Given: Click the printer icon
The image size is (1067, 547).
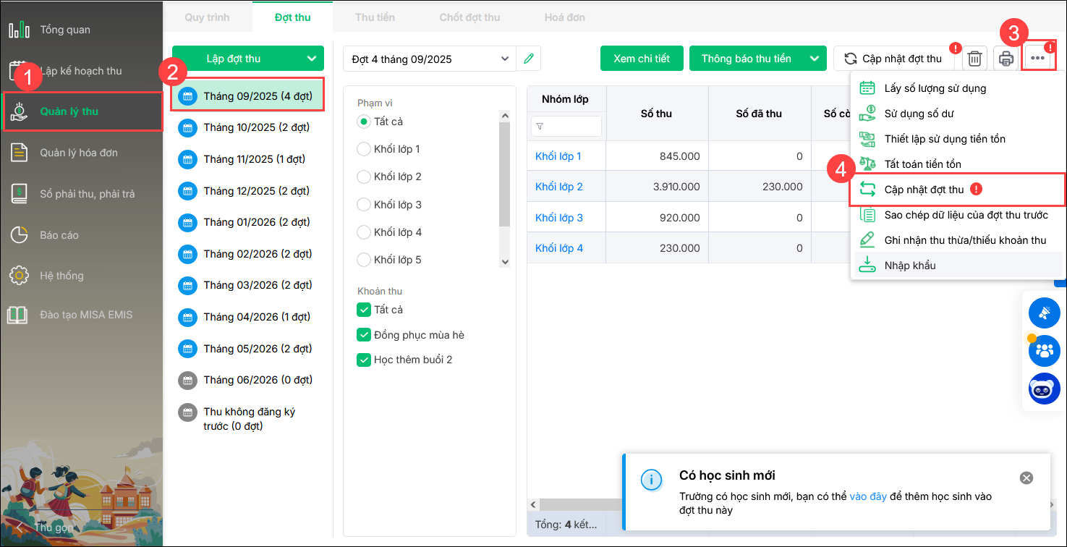Looking at the screenshot, I should click(x=1006, y=59).
